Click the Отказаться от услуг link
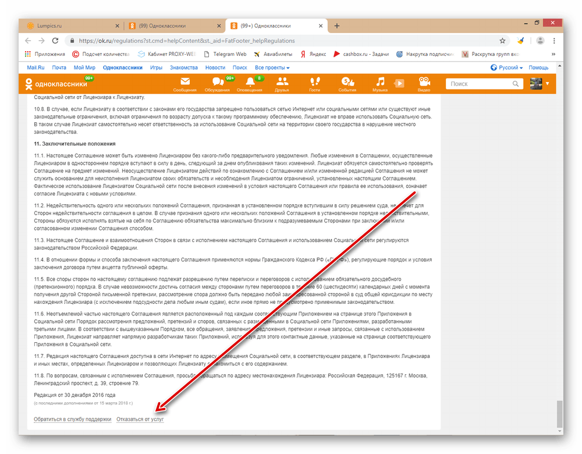This screenshot has height=454, width=582. point(140,418)
